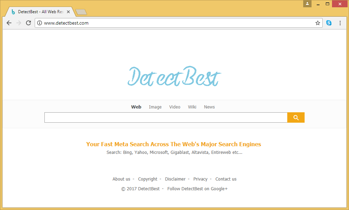349x210 pixels.
Task: Click the Chrome user profile icon
Action: pyautogui.click(x=307, y=4)
